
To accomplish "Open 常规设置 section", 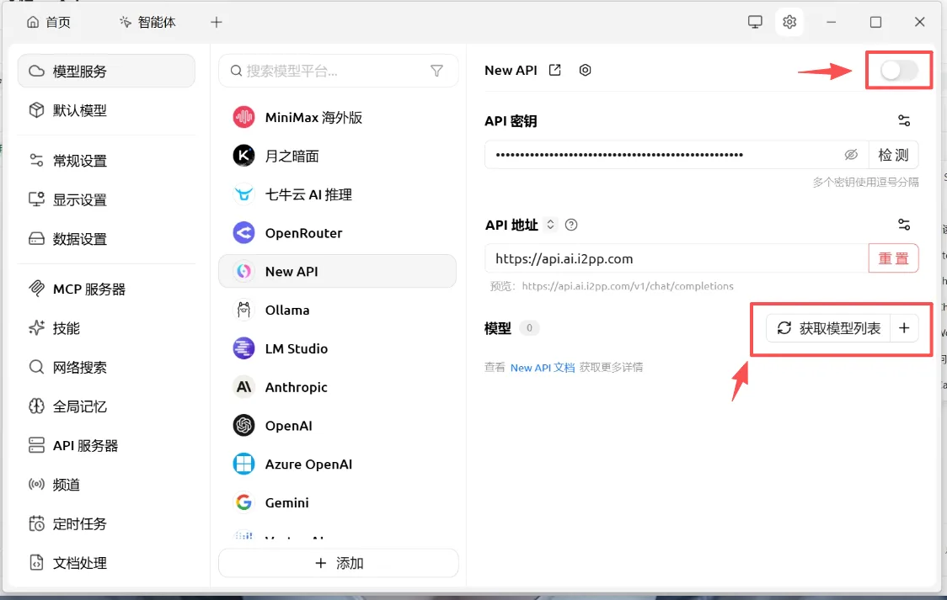I will [106, 161].
